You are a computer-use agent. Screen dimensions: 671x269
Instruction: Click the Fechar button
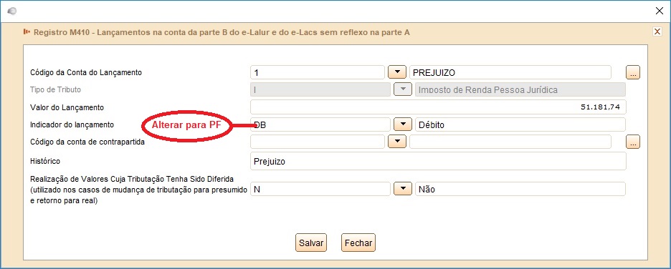pos(358,243)
